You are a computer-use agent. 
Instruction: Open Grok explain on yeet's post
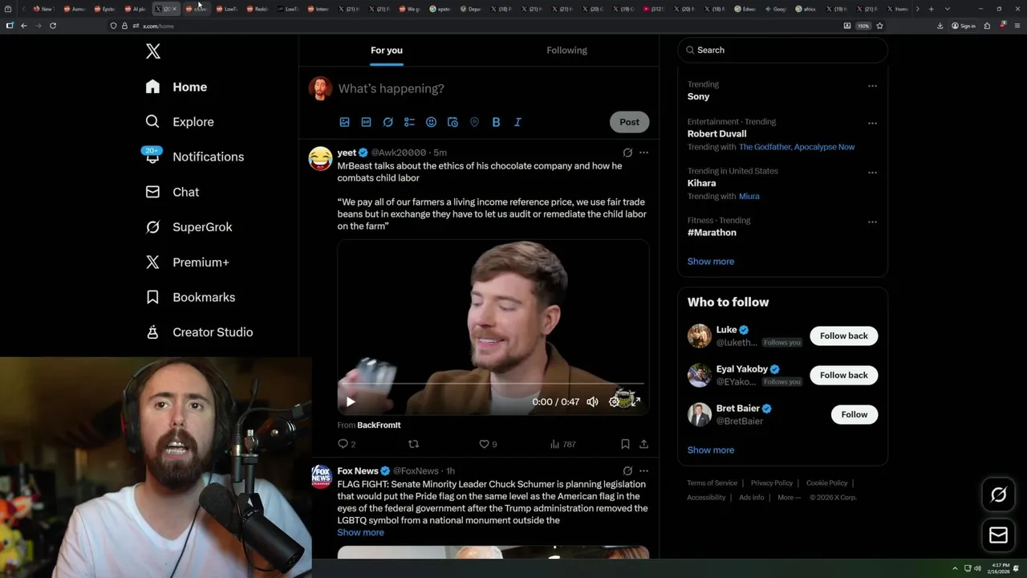point(627,153)
